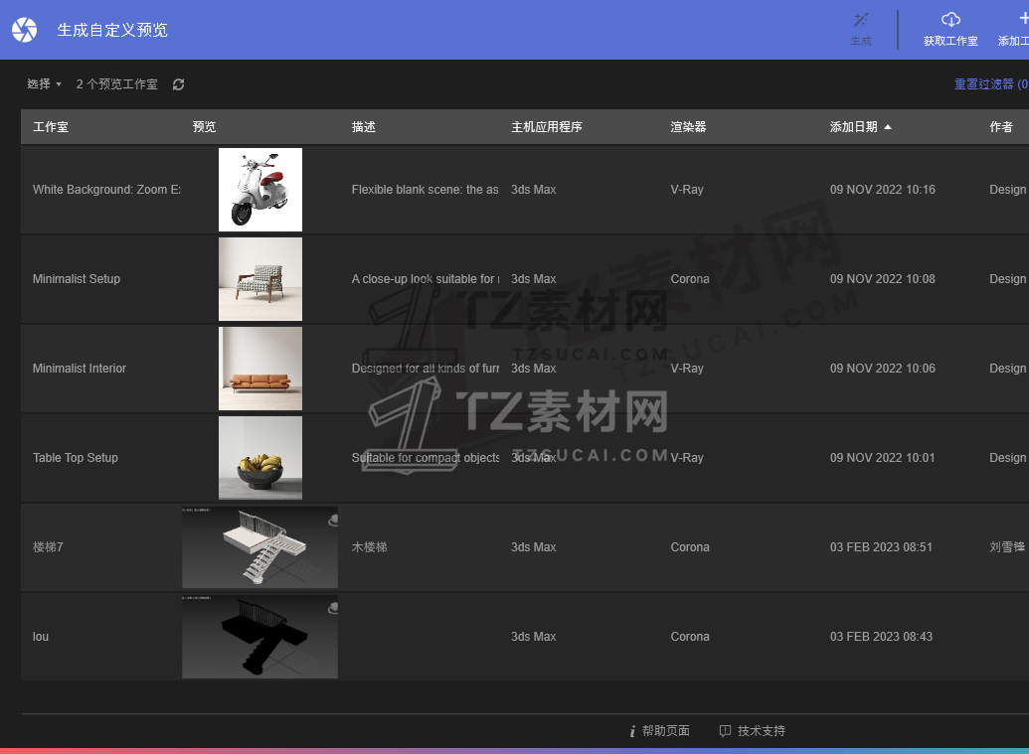Click the date 09 NOV 2022 10:06
Viewport: 1029px width, 754px height.
883,369
